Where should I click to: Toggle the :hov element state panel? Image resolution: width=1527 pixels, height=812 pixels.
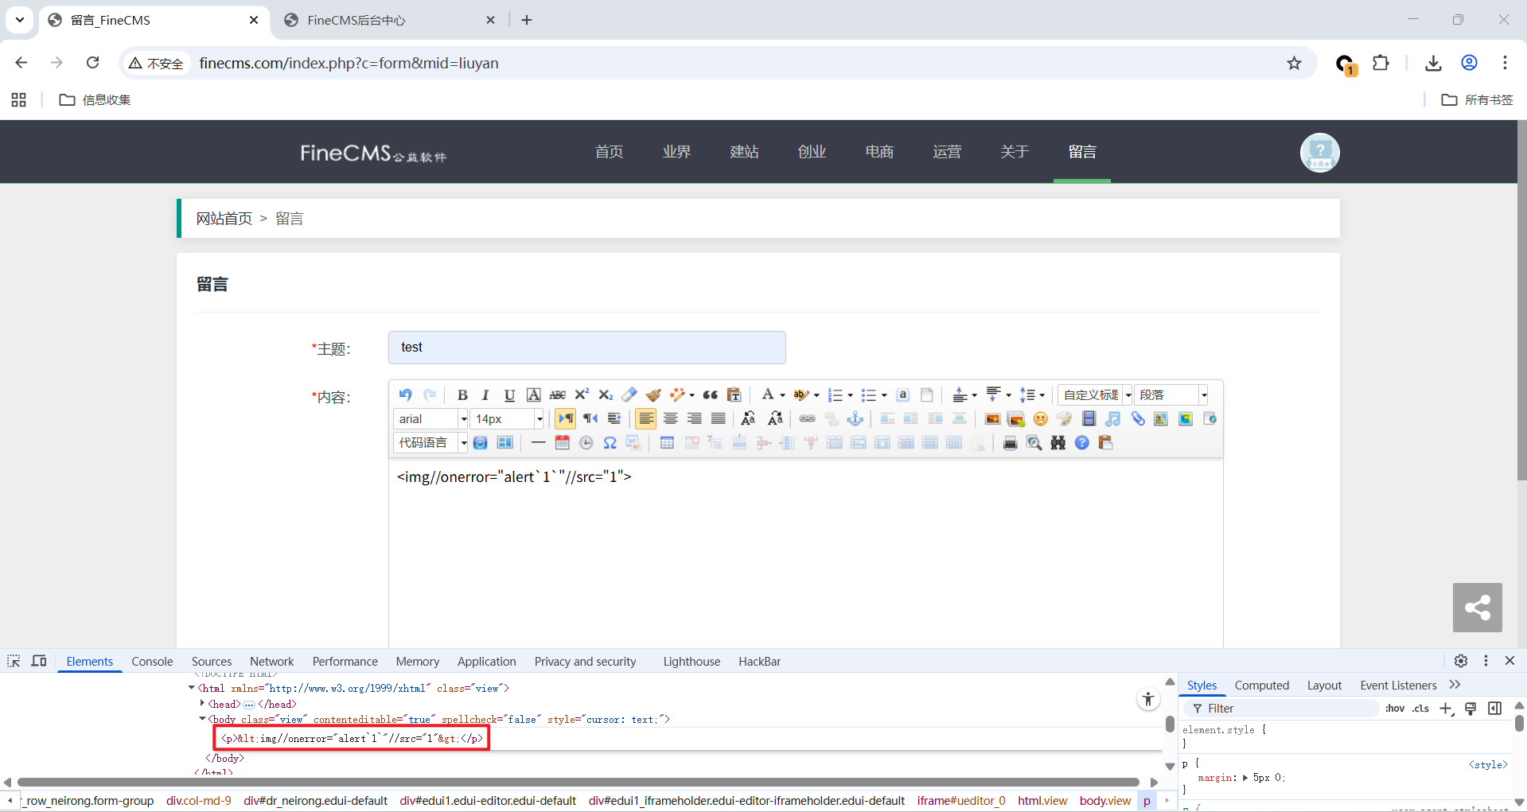click(1395, 709)
